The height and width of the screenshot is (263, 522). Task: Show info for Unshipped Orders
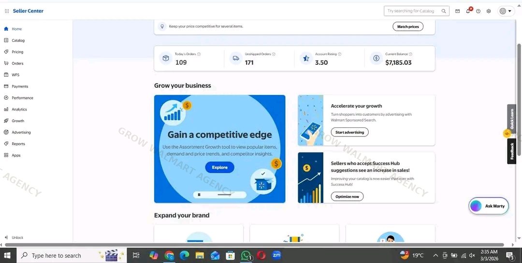pos(274,54)
